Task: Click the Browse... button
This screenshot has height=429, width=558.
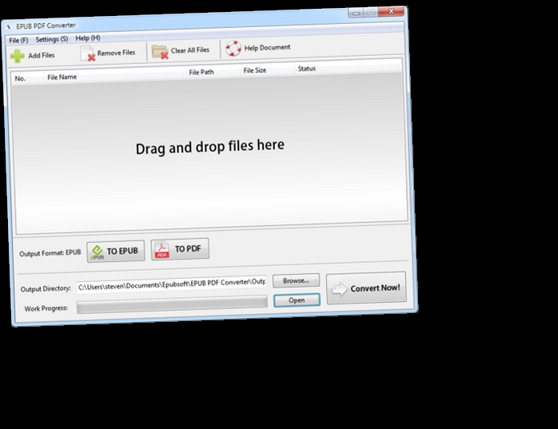Action: click(x=296, y=280)
